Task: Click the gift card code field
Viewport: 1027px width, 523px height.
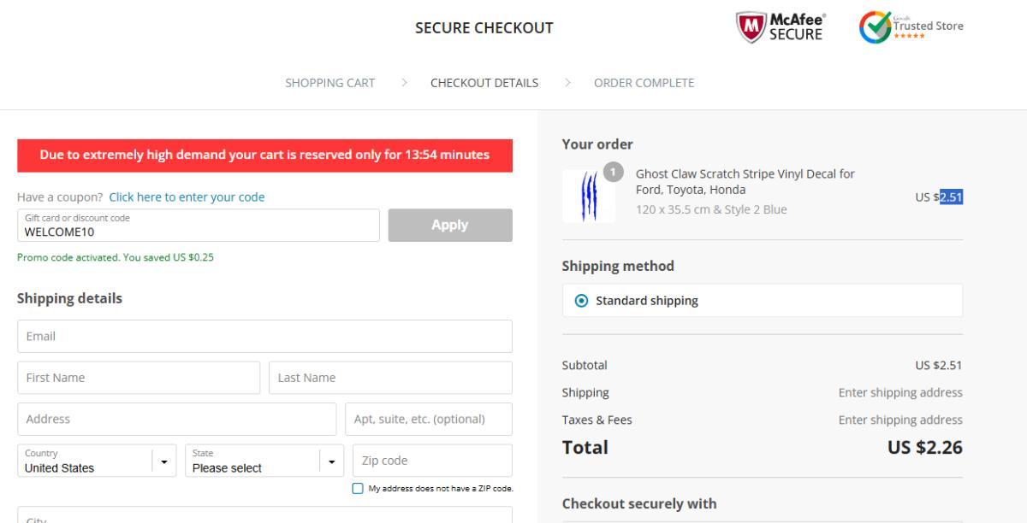Action: (198, 226)
